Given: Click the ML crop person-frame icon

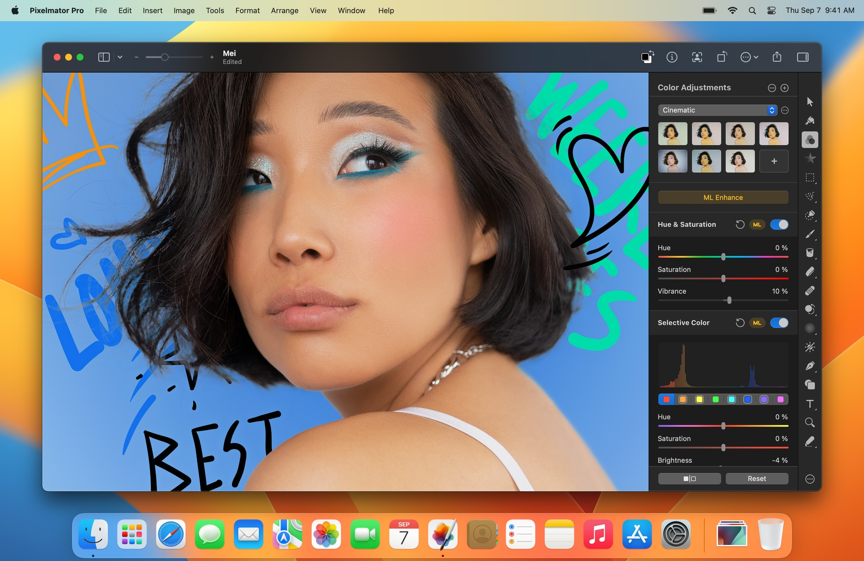Looking at the screenshot, I should click(697, 57).
